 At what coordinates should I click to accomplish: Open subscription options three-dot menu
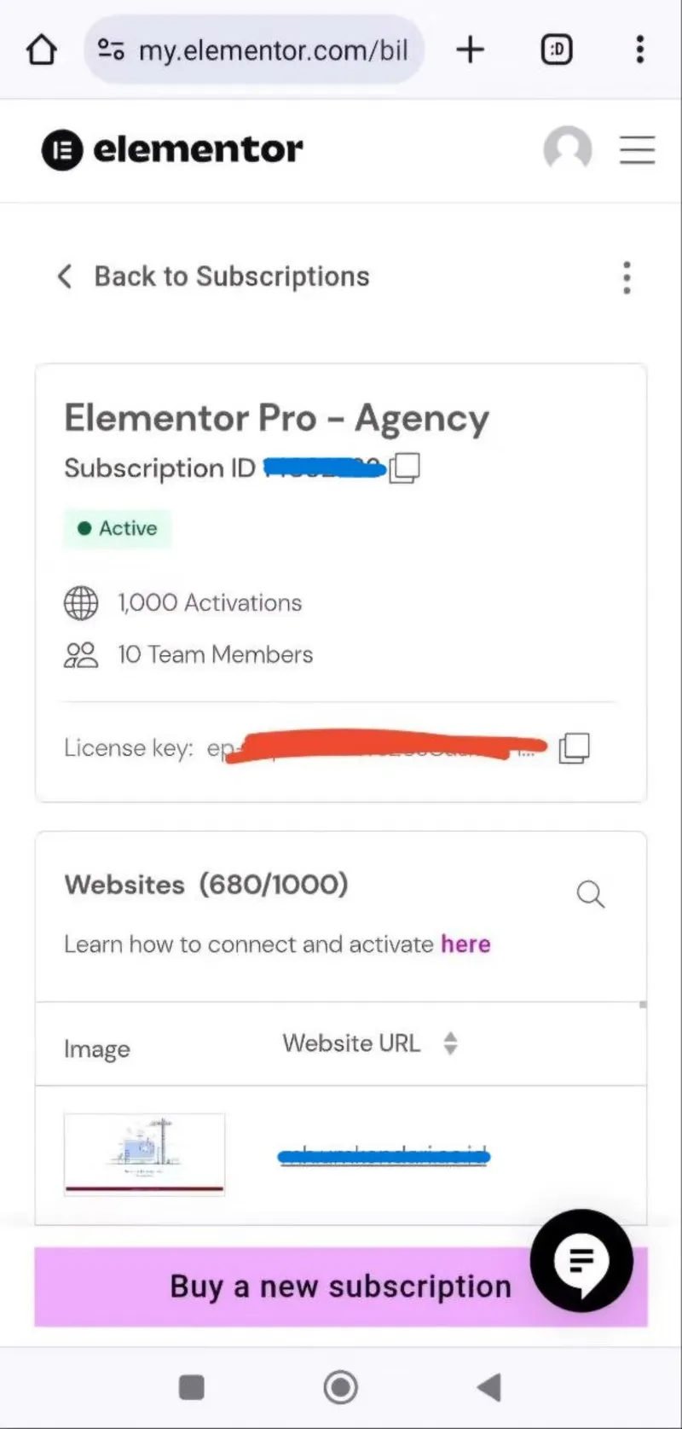pos(627,277)
